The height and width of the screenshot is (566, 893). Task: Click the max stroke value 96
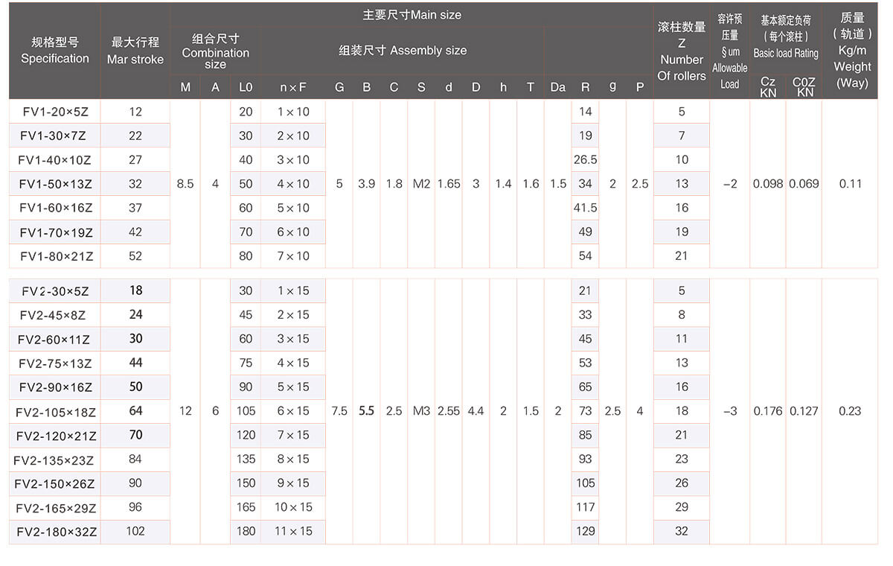pos(135,507)
